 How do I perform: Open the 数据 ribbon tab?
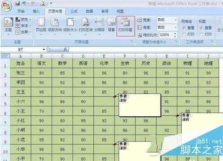[89, 11]
